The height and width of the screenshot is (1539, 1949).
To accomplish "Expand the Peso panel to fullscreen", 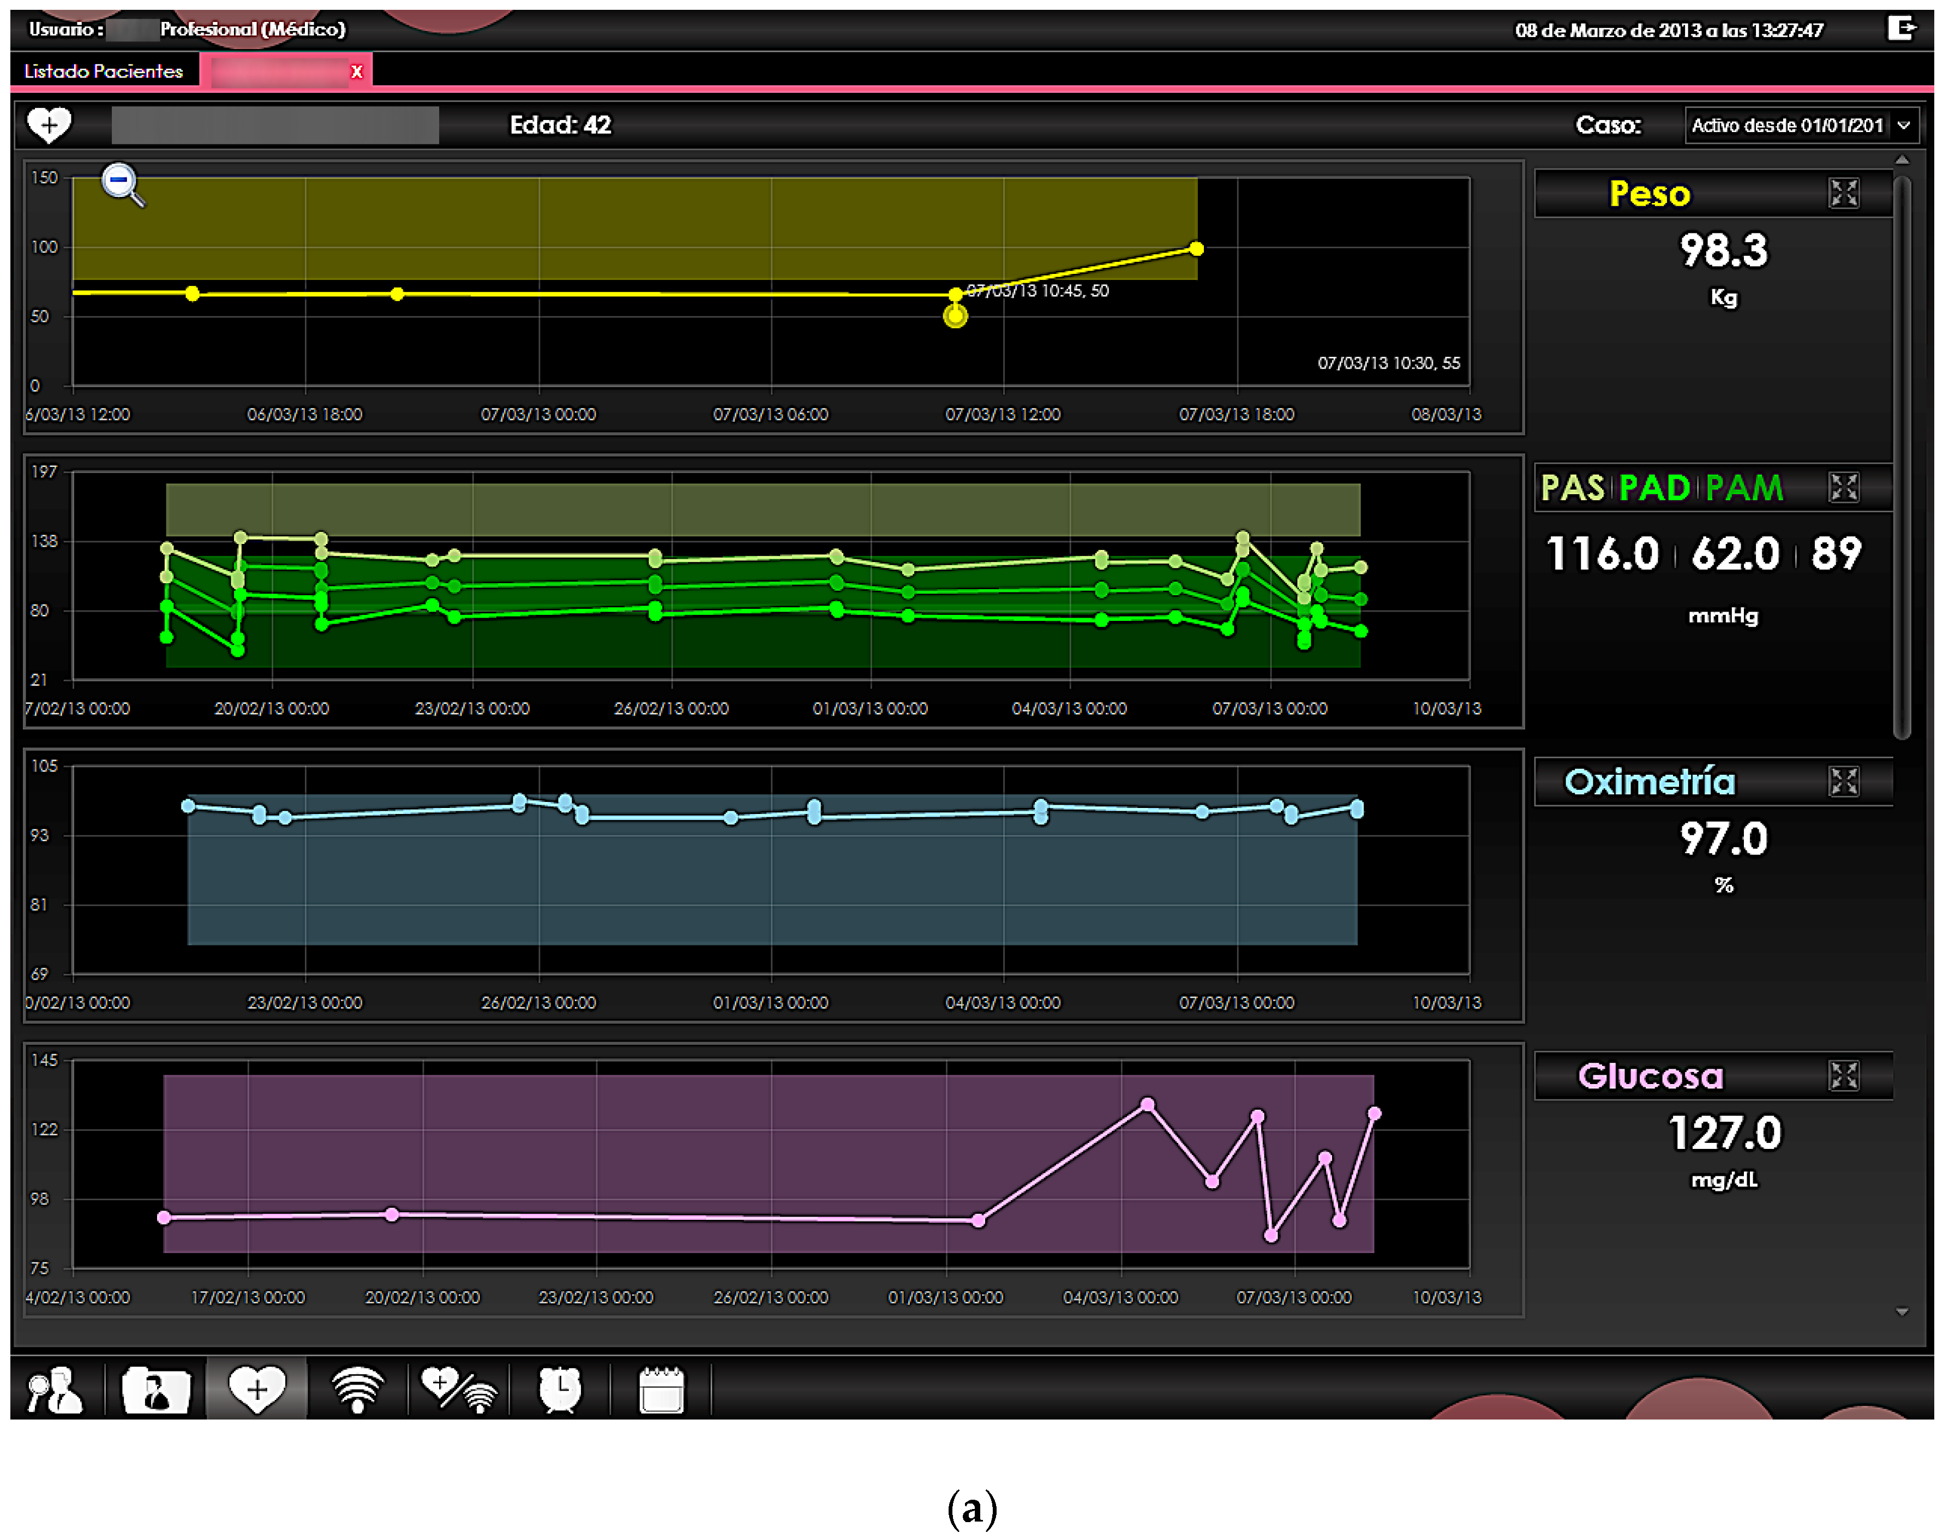I will 1843,193.
